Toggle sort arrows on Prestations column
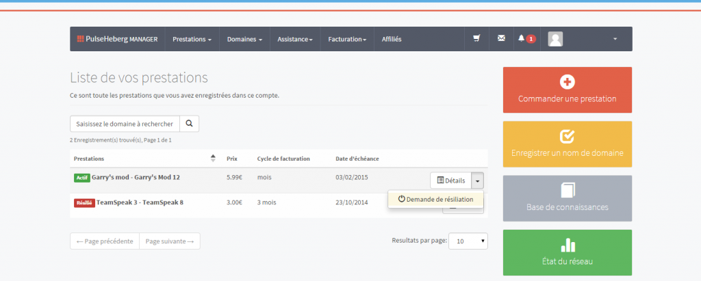 click(213, 159)
